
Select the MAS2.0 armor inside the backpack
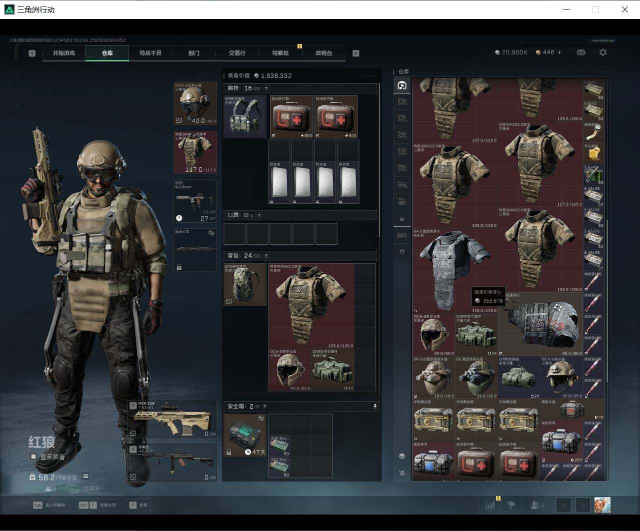tap(311, 306)
